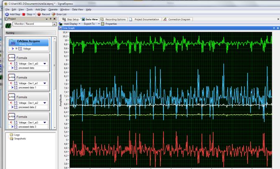The height and width of the screenshot is (169, 280).
Task: Open the Export To dropdown arrow
Action: [99, 24]
